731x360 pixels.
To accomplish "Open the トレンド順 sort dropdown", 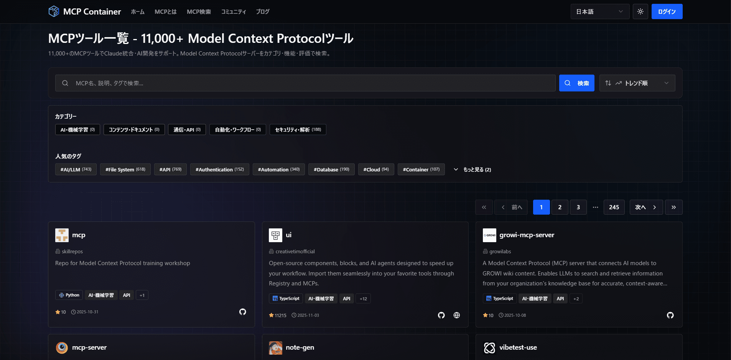I will [637, 83].
